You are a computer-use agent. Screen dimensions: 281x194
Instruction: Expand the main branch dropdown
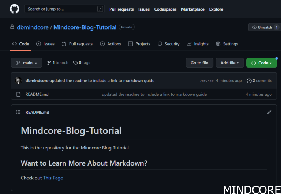26,63
